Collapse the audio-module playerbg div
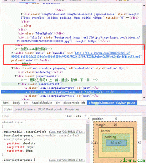 coord(13,68)
